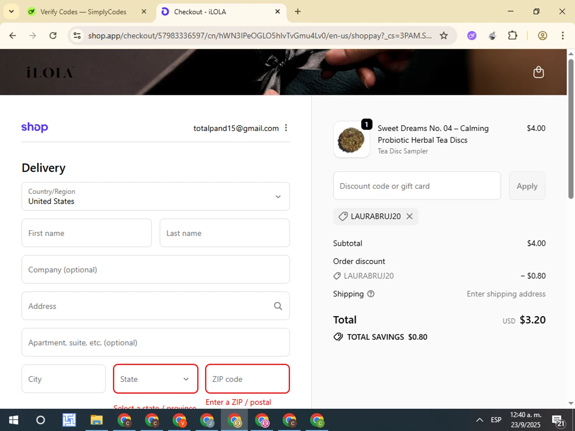Focus the First name field

pos(87,233)
